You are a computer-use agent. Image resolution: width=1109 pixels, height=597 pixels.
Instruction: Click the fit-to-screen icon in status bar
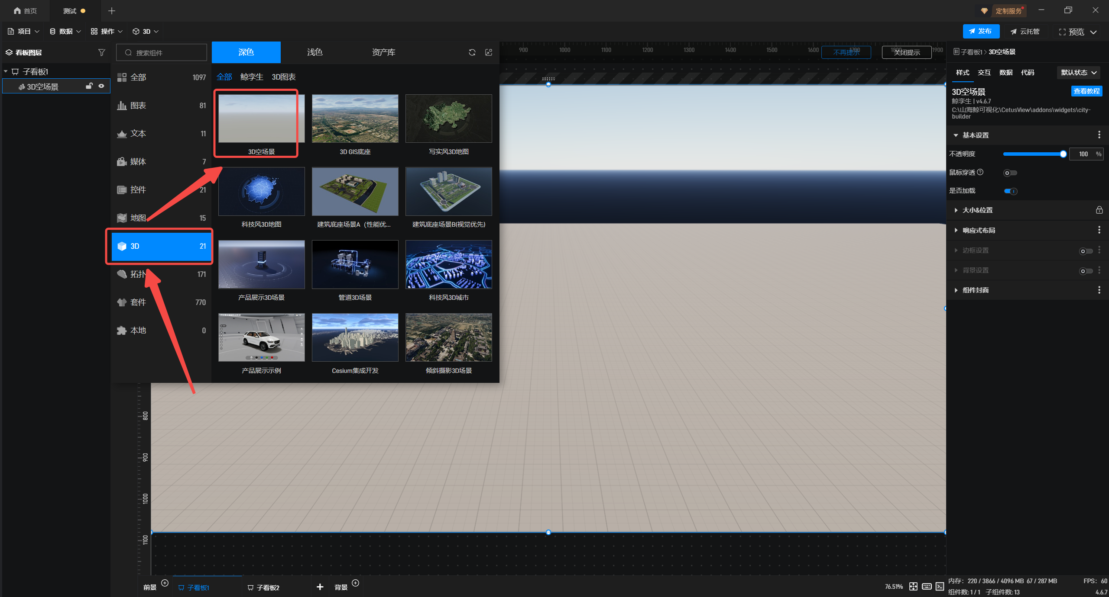pyautogui.click(x=913, y=586)
